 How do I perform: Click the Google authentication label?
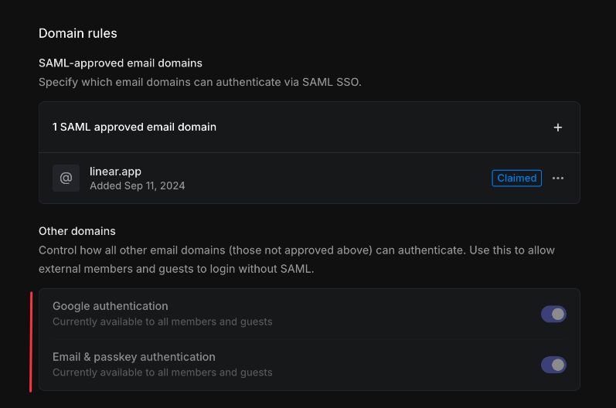[110, 306]
